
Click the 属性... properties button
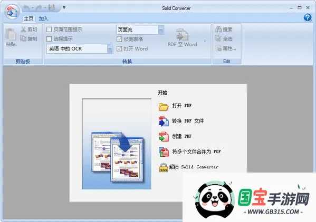(x=226, y=48)
